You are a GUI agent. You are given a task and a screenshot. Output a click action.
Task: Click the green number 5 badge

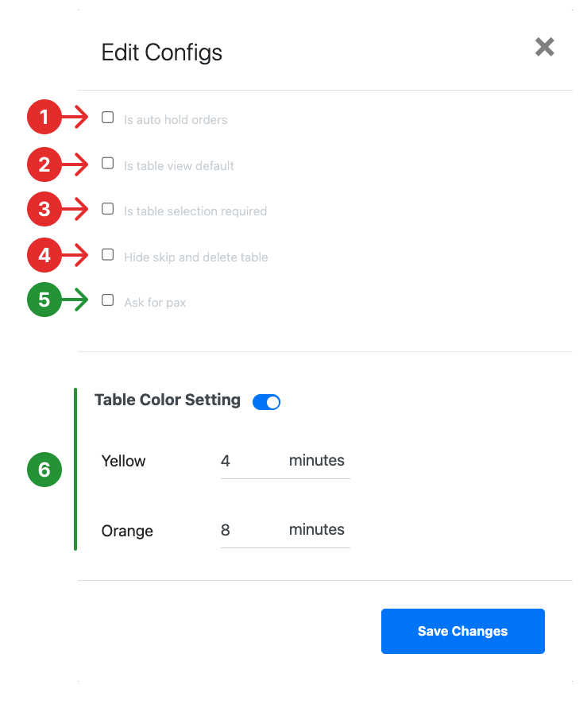point(44,300)
